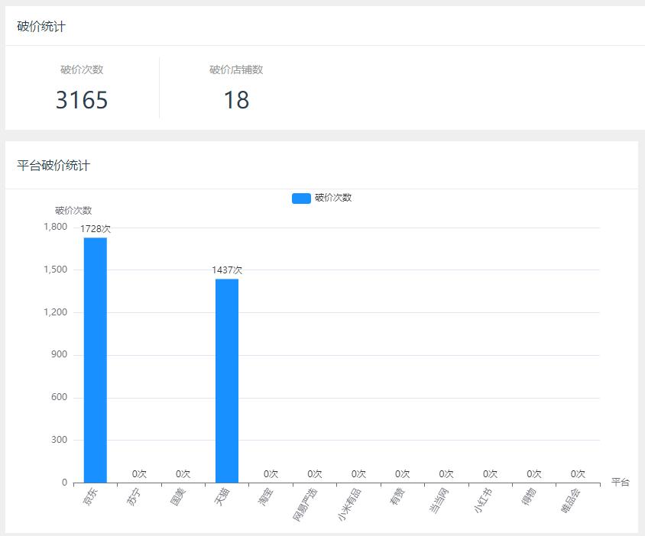Click the 破价次数 legend text label

(333, 198)
